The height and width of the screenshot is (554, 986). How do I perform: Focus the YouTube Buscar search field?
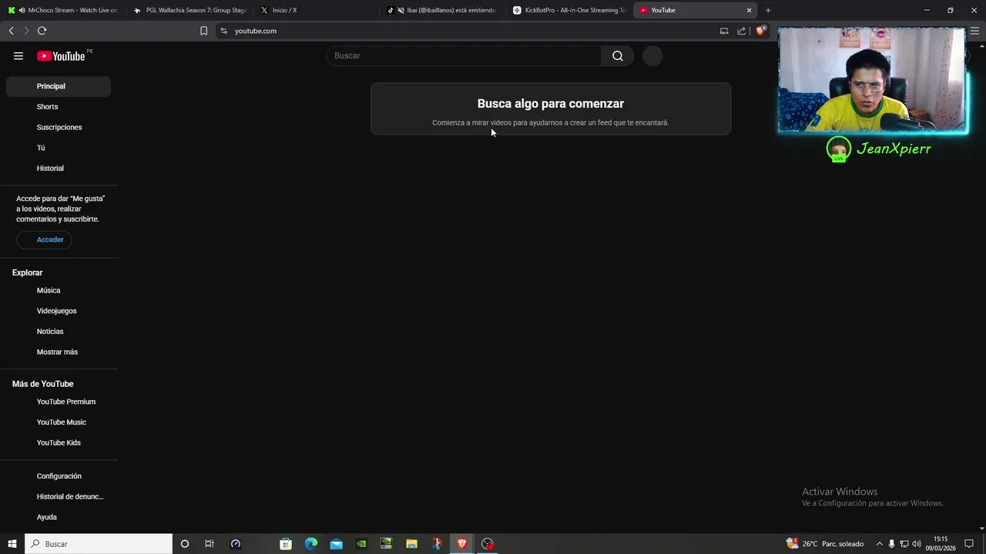[464, 55]
